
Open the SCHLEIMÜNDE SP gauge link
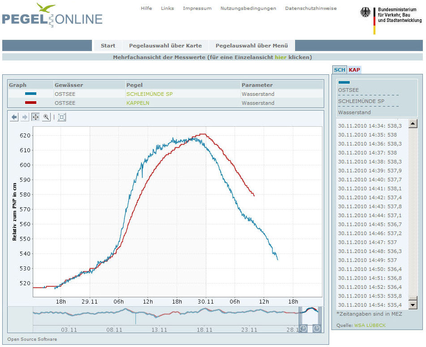point(149,94)
